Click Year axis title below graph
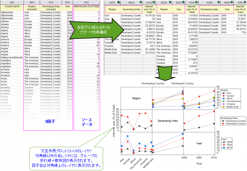Image resolution: width=247 pixels, height=171 pixels. (199, 164)
